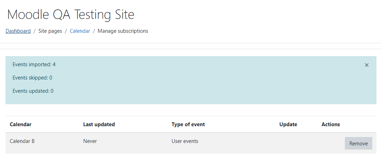
Task: Click the Update column header
Action: coord(288,124)
